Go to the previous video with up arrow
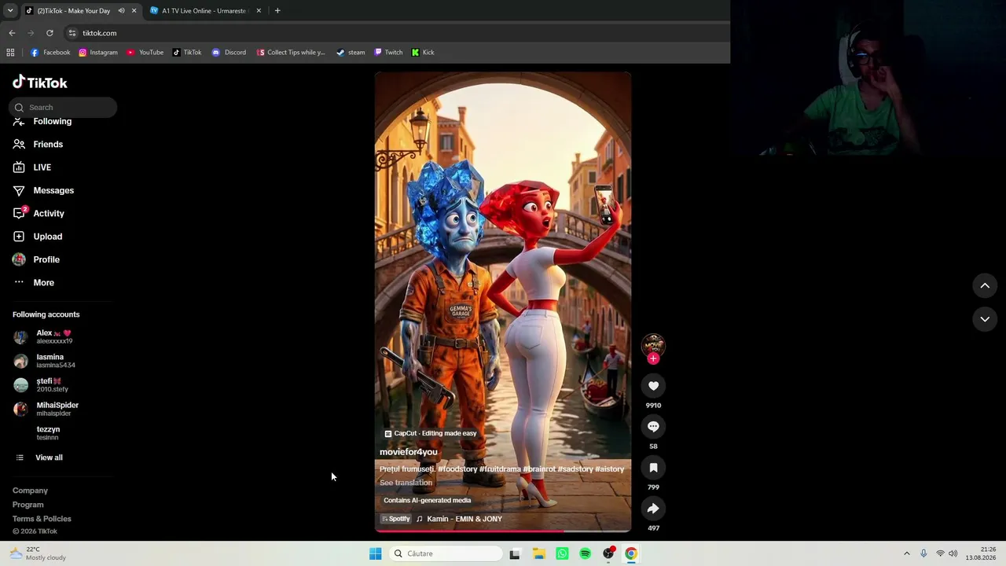The height and width of the screenshot is (566, 1006). coord(985,286)
